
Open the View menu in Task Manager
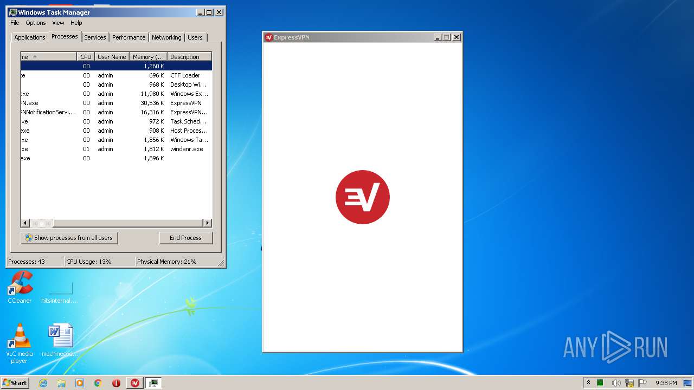pos(58,23)
